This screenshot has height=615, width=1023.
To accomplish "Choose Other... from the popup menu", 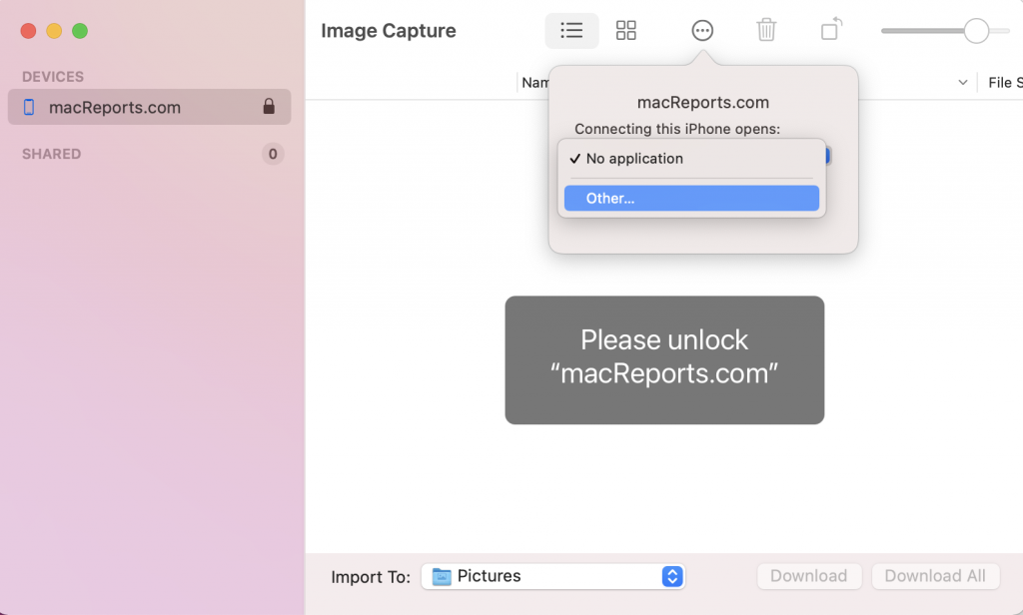I will point(691,199).
